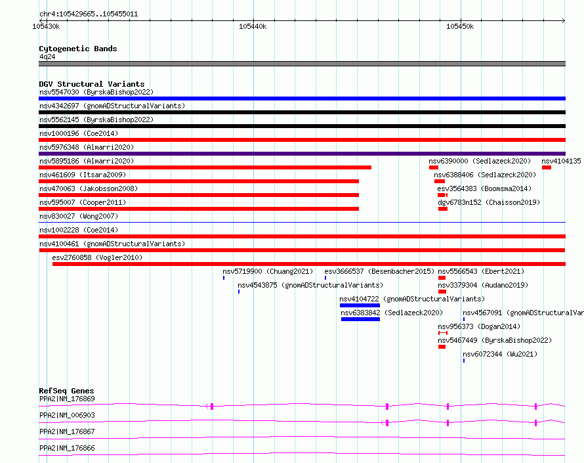584x463 pixels.
Task: Select nsv4100461 gnomAD variant label
Action: pos(112,244)
